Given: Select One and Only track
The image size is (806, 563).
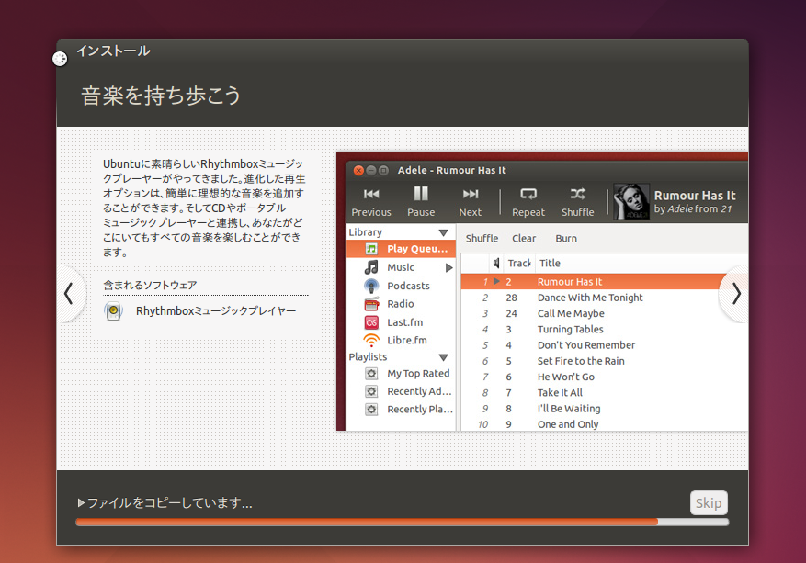Looking at the screenshot, I should point(604,424).
